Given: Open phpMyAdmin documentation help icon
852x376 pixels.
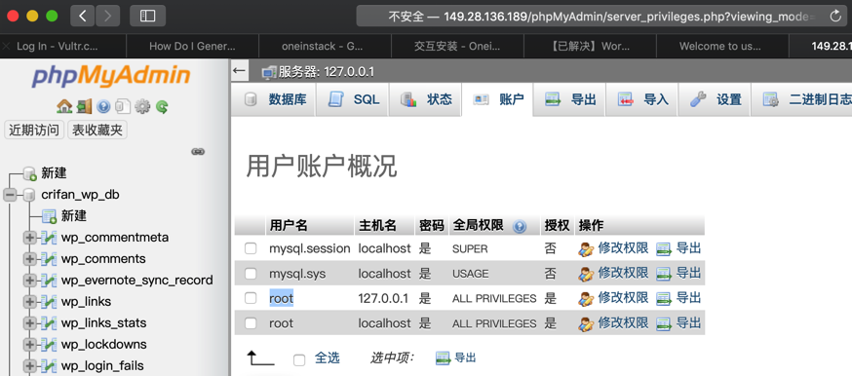Looking at the screenshot, I should pos(103,106).
